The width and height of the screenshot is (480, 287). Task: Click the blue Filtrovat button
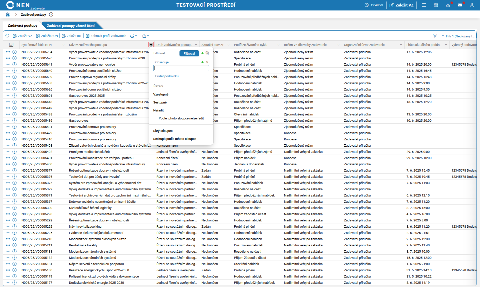[189, 53]
